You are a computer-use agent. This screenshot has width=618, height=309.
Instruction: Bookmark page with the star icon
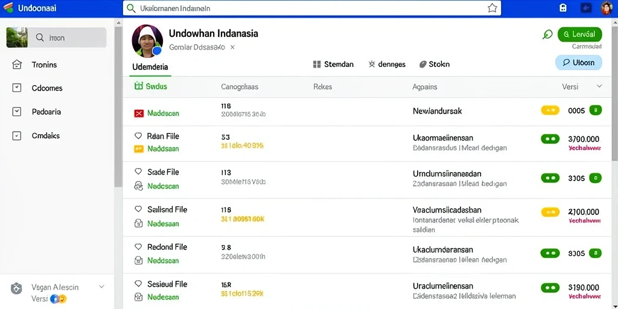point(492,8)
